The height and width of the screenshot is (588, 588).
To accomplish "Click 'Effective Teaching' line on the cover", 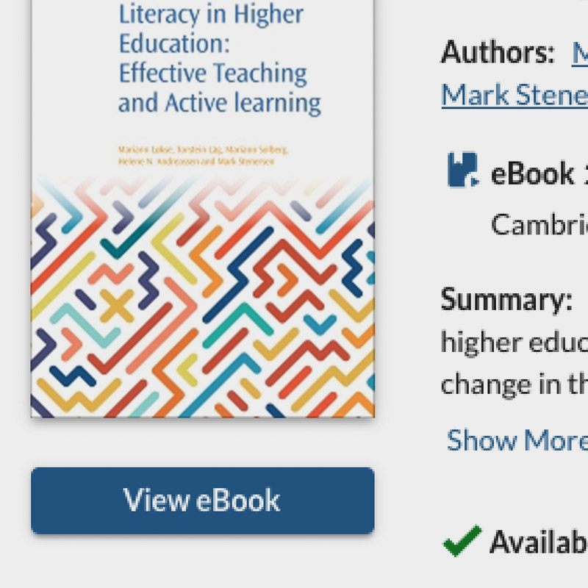I will (212, 73).
